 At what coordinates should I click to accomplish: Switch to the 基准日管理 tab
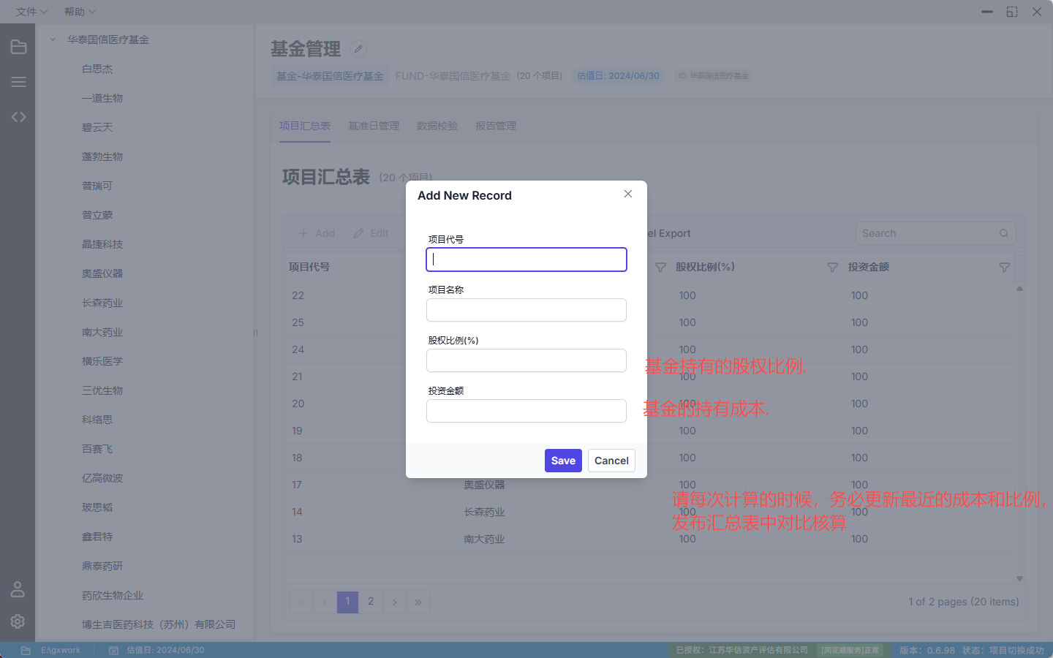[x=374, y=126]
